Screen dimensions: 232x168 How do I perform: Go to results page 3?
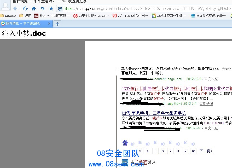pyautogui.click(x=140, y=151)
